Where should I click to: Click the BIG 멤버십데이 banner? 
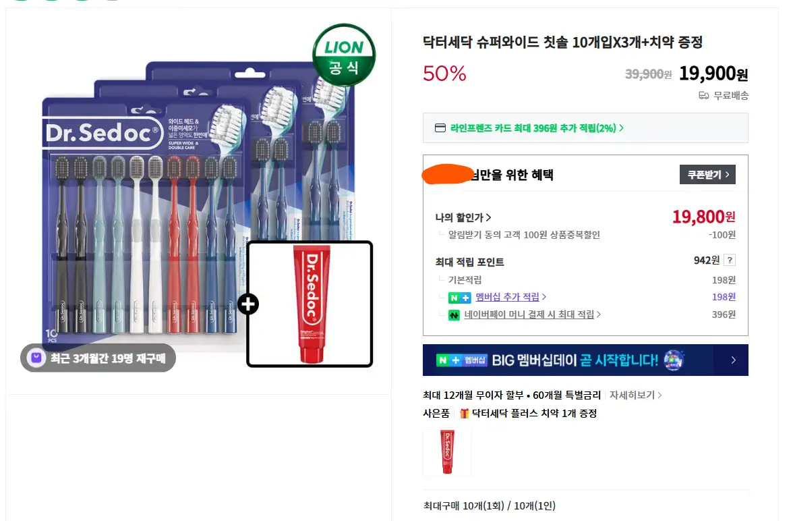coord(585,360)
